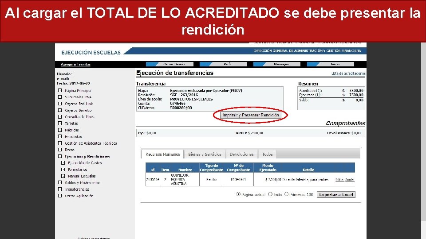The height and width of the screenshot is (239, 426).
Task: Open Transferencias in the sidebar
Action: [x=77, y=189]
